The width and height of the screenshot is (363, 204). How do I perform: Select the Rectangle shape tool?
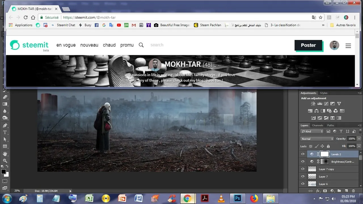[x=5, y=146]
